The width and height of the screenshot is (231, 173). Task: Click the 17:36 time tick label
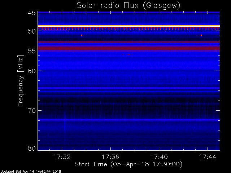coord(110,157)
